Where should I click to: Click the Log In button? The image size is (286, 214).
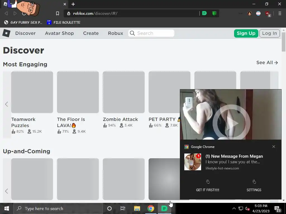270,33
